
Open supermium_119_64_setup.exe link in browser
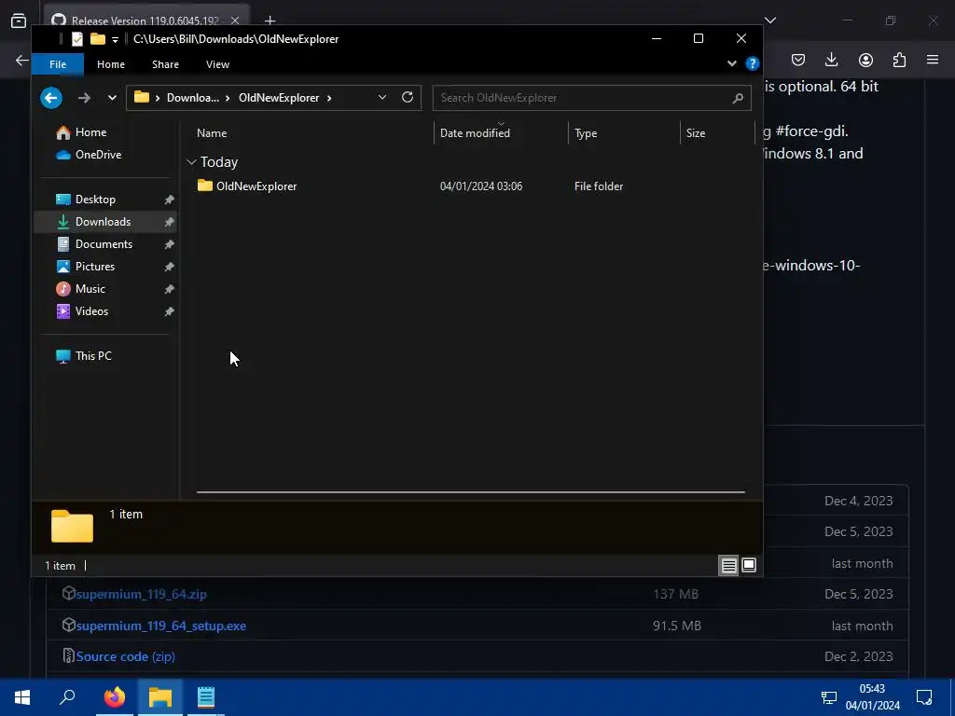tap(160, 626)
